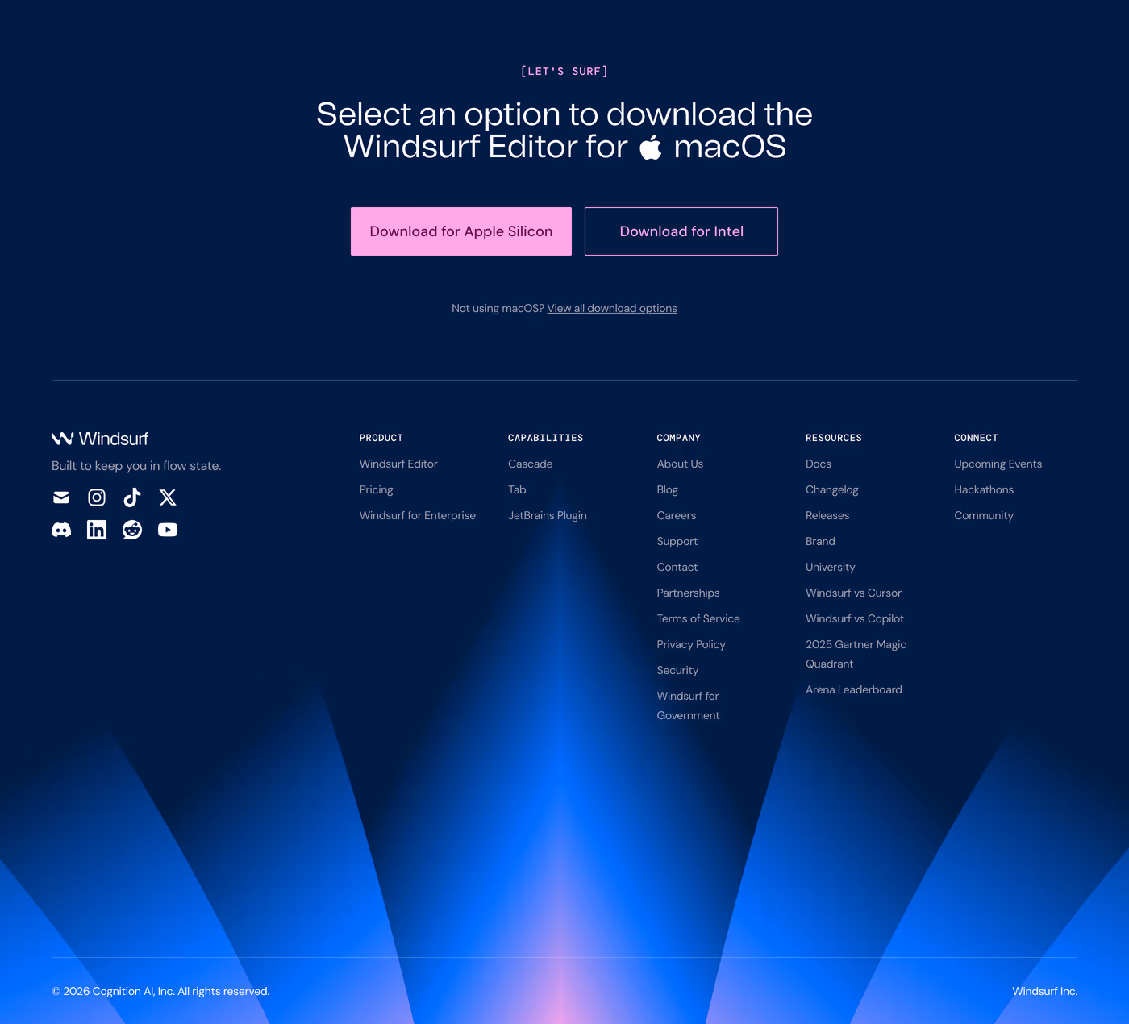
Task: Open Windsurf for Government link
Action: click(689, 706)
